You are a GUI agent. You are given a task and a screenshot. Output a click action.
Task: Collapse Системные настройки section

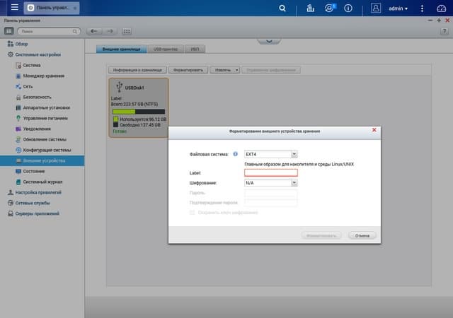click(x=38, y=54)
